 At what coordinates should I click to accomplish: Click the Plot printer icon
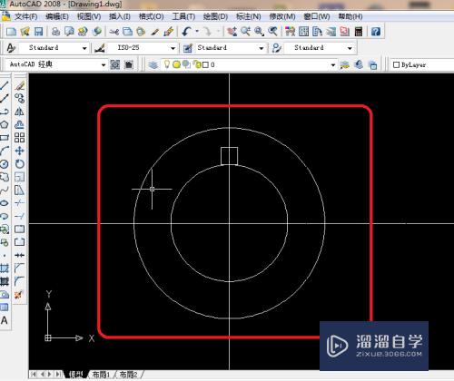click(x=56, y=32)
